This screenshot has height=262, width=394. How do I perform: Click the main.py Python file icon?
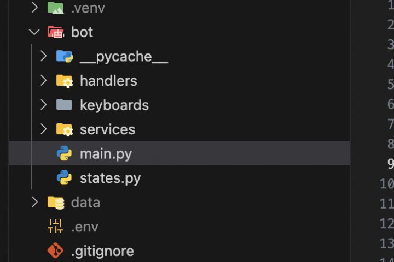pos(64,154)
